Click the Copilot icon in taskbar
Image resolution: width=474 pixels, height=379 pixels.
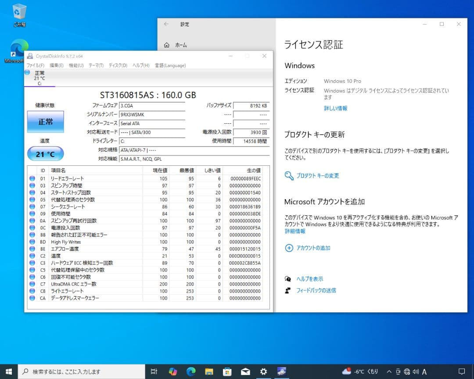coord(173,372)
